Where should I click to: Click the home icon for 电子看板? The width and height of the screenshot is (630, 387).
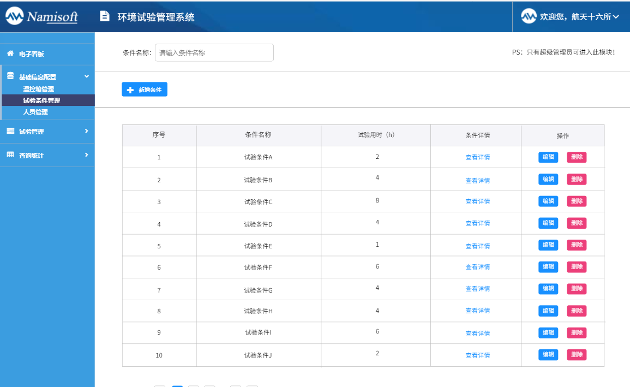(10, 53)
